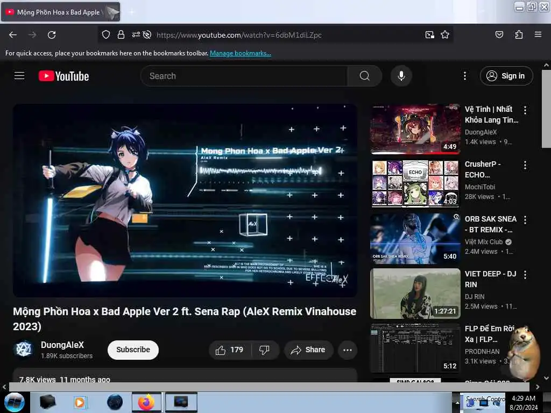The image size is (551, 413).
Task: Open options menu for CrusherP ECHO video
Action: click(x=525, y=165)
